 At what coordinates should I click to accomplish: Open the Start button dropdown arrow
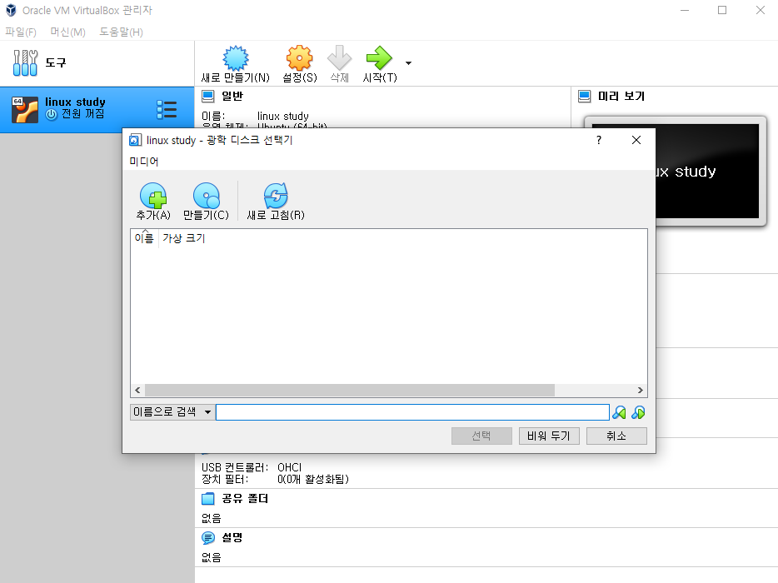(408, 63)
